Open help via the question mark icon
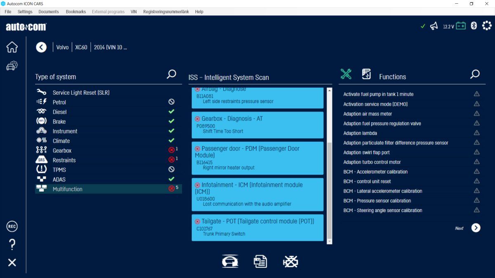Screen dimensions: 495x278 [12, 245]
